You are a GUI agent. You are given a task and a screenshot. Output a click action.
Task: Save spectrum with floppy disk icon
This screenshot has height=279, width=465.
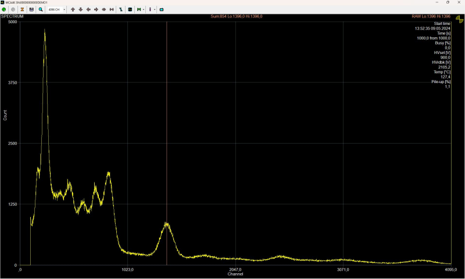[x=31, y=9]
